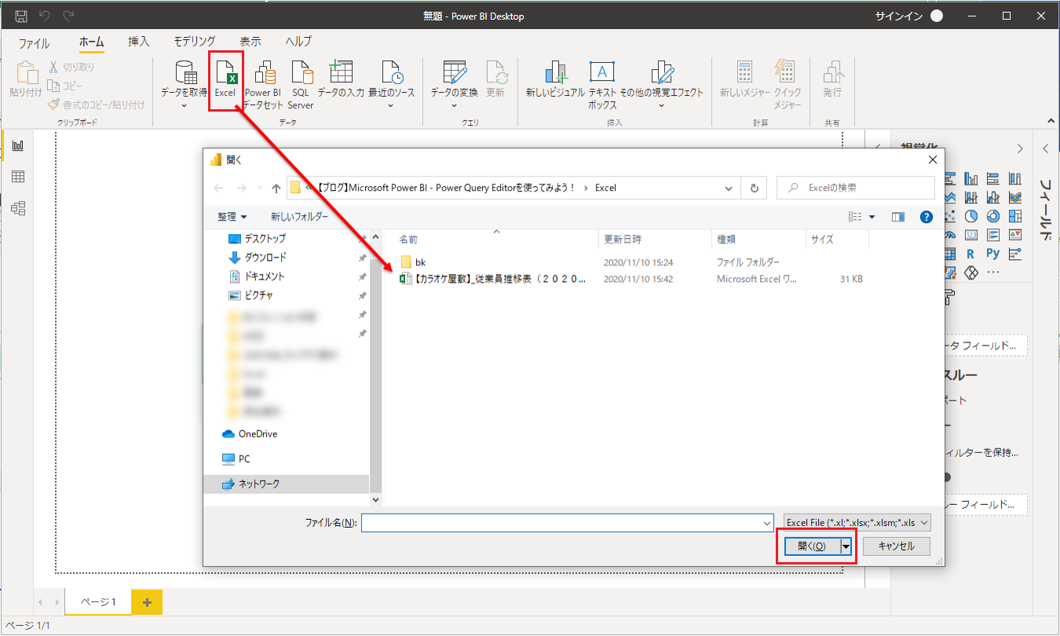
Task: Click the help icon in file dialog
Action: pyautogui.click(x=926, y=217)
